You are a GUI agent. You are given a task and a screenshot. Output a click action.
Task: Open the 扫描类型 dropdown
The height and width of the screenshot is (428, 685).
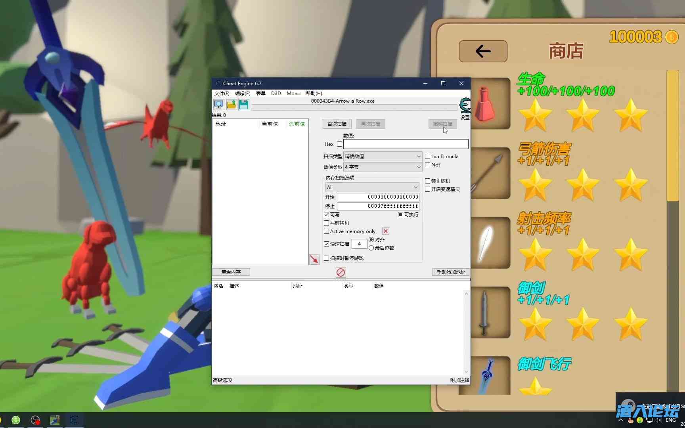tap(383, 157)
